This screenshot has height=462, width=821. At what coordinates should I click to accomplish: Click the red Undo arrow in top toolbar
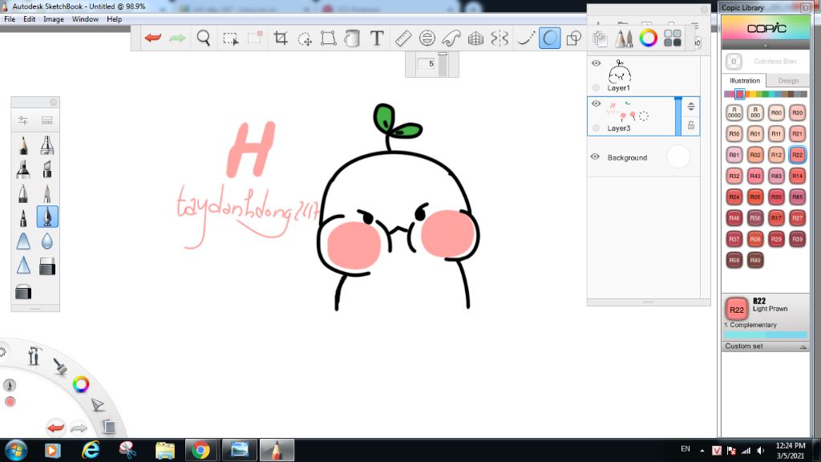(153, 38)
